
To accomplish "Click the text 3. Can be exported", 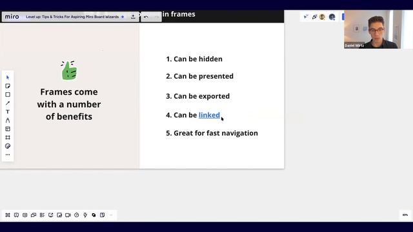I will click(x=198, y=96).
